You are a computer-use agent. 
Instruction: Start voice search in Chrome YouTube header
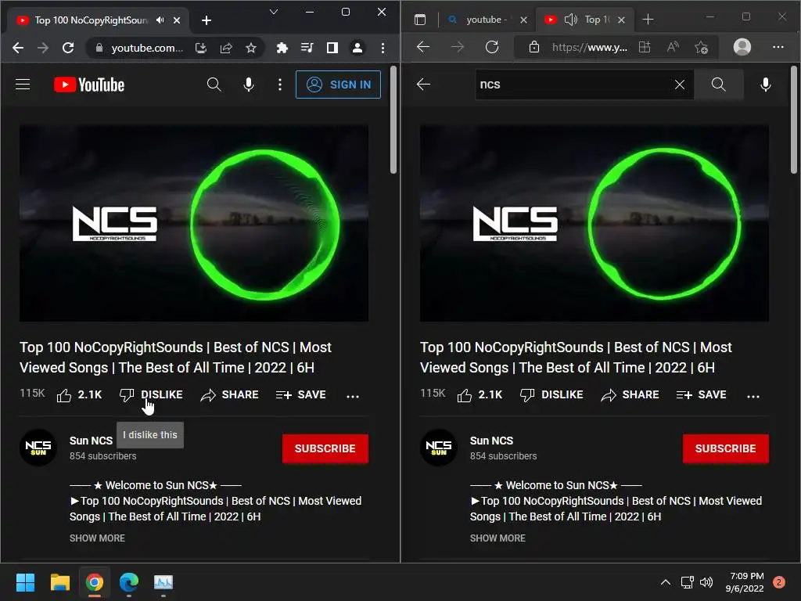(249, 85)
